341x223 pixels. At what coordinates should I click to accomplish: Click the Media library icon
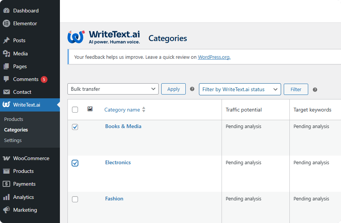point(6,53)
